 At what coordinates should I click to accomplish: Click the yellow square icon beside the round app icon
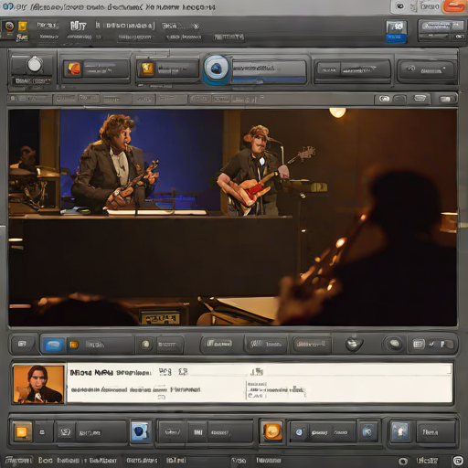pos(23,27)
